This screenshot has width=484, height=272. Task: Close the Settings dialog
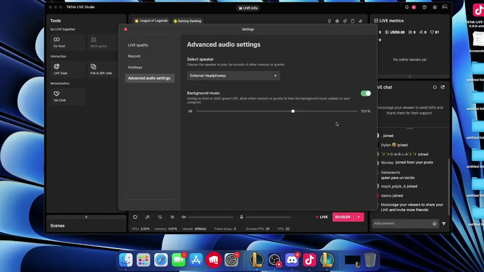126,29
